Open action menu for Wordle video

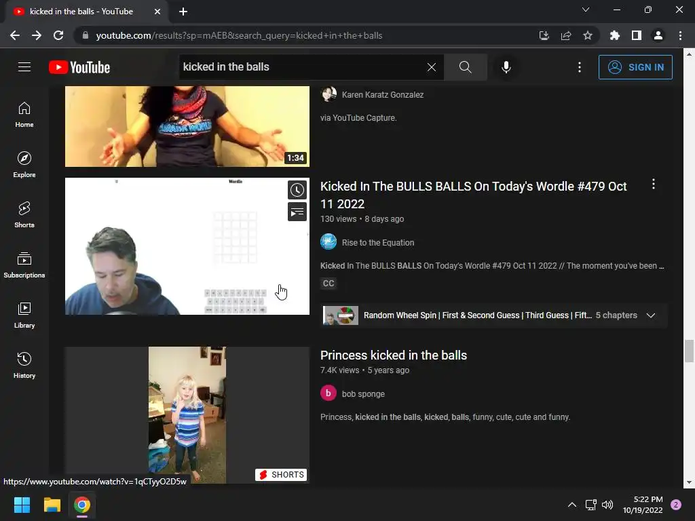pyautogui.click(x=654, y=184)
